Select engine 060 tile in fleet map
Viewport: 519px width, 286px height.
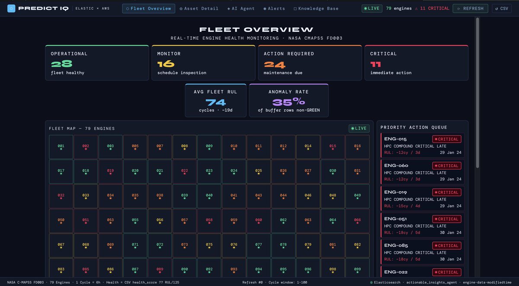[x=259, y=221]
